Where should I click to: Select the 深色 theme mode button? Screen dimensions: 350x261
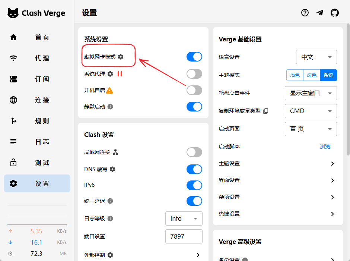point(311,75)
